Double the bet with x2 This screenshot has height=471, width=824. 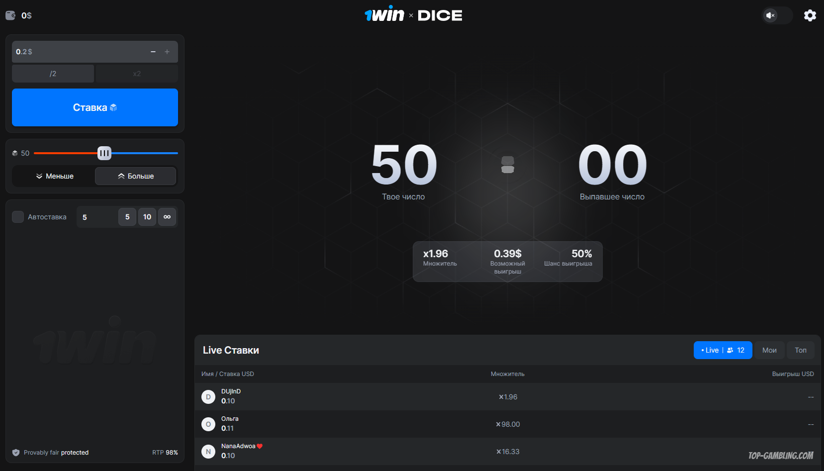click(x=137, y=74)
